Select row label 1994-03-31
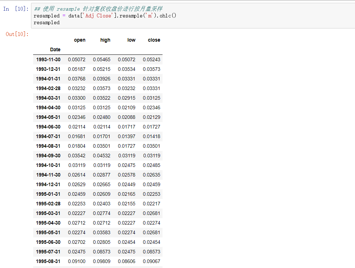355x268 pixels. pos(48,98)
